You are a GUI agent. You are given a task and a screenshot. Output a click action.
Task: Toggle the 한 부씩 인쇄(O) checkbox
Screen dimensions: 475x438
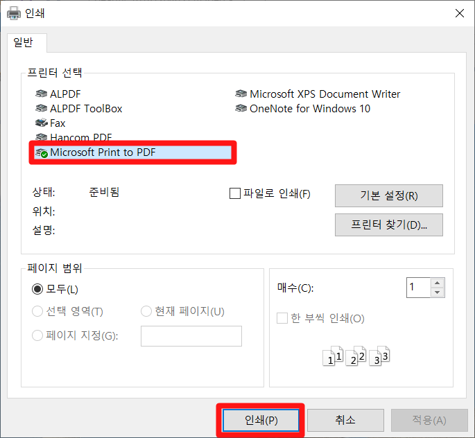pyautogui.click(x=282, y=318)
